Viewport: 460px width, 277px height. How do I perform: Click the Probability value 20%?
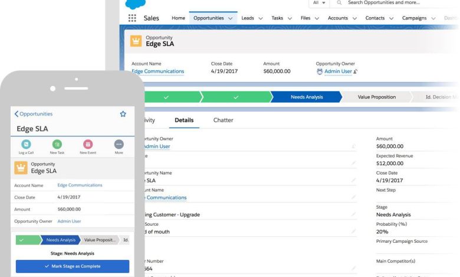(x=382, y=232)
